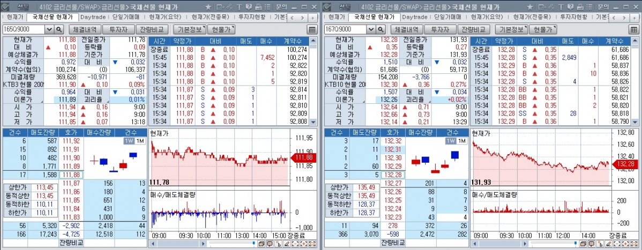
Task: Switch to 단일가매매 tab in left window
Action: (x=125, y=17)
